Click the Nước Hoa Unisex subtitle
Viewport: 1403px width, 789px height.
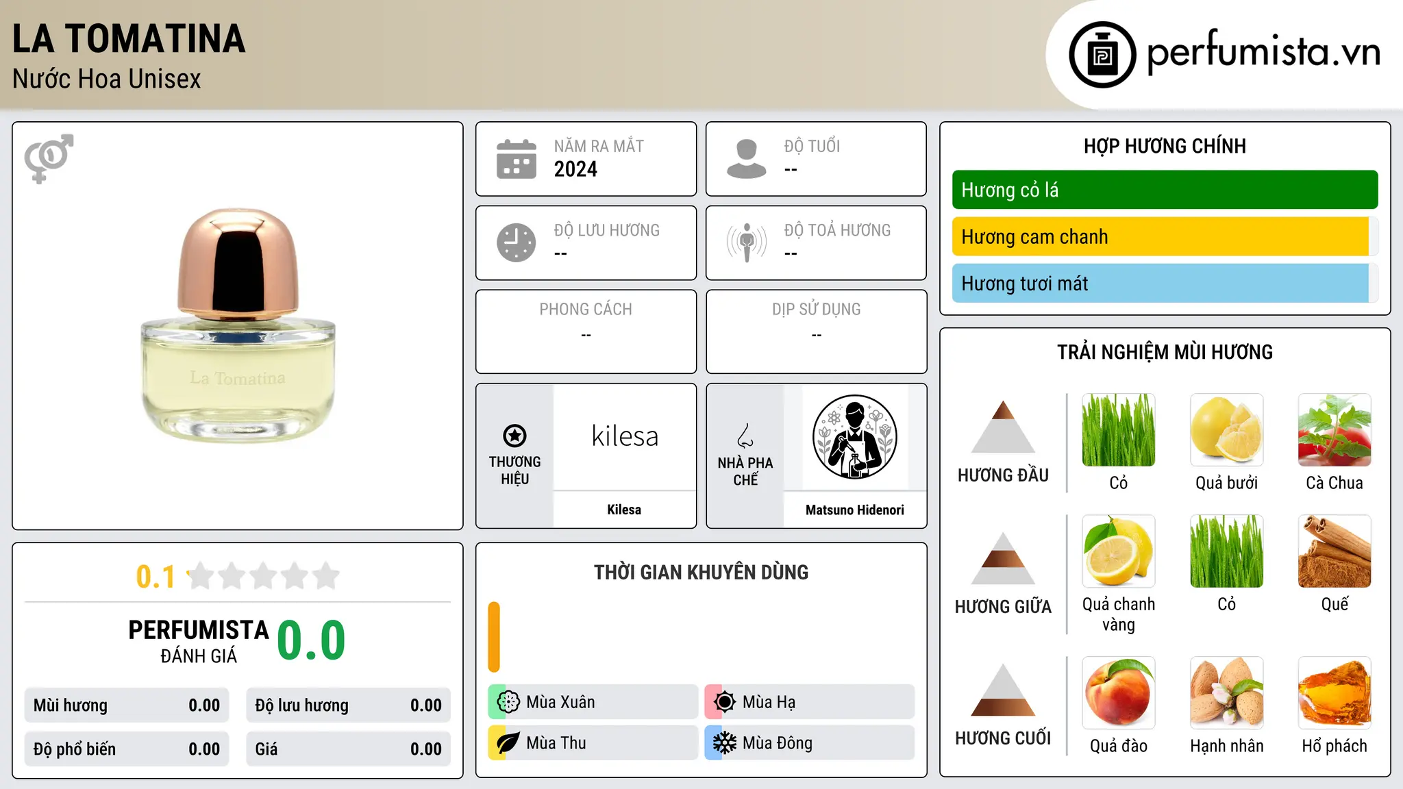pyautogui.click(x=107, y=79)
